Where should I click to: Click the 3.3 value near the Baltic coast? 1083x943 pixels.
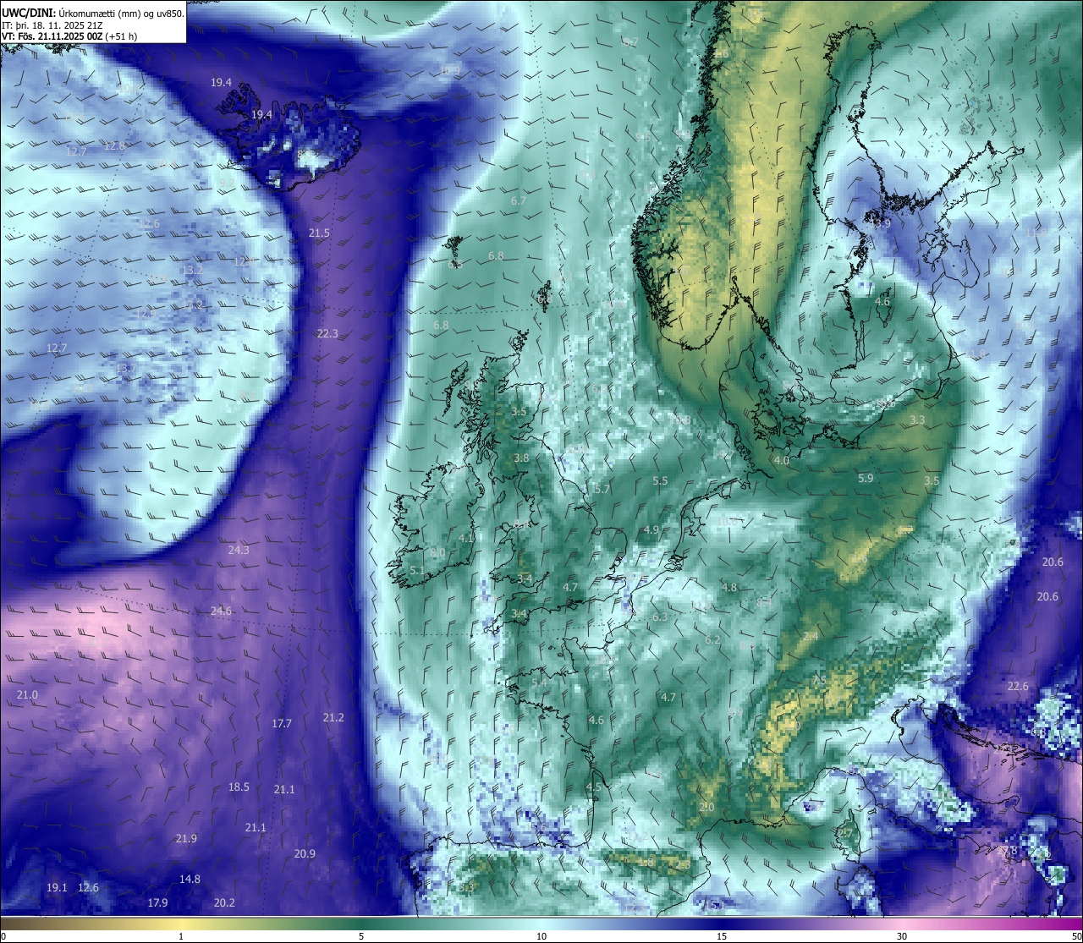coord(917,420)
